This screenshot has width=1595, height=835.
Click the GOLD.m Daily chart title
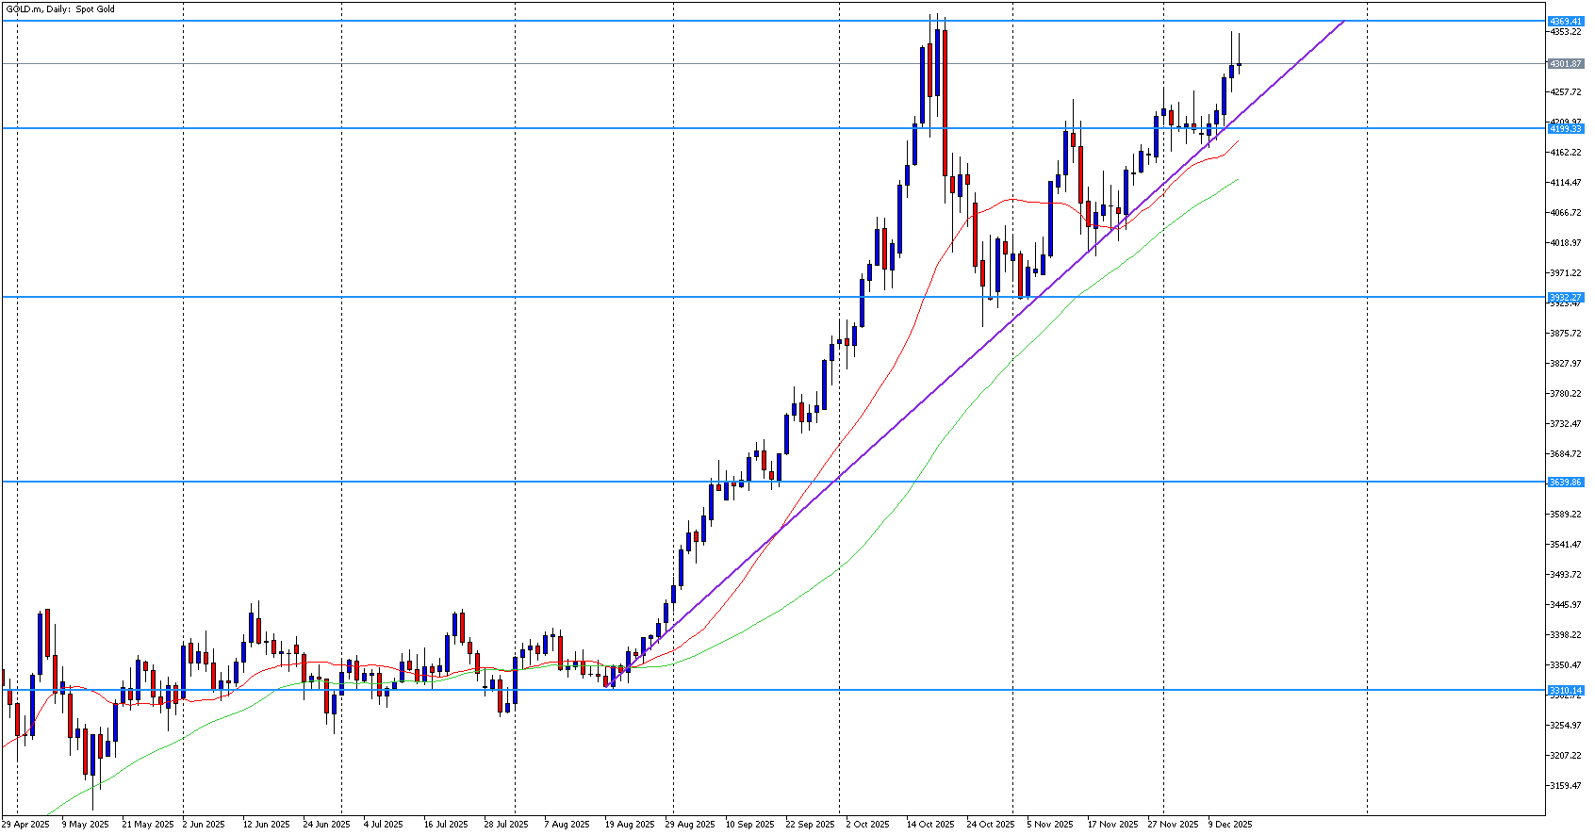pos(60,9)
